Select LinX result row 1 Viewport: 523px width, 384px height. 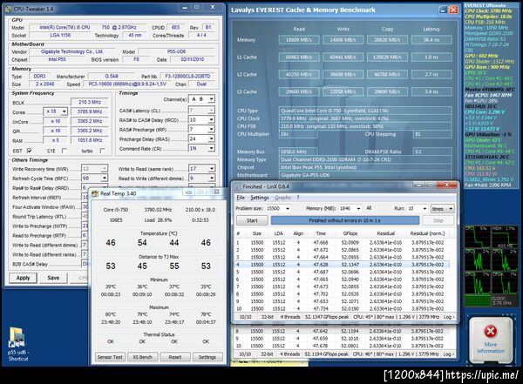tap(342, 243)
